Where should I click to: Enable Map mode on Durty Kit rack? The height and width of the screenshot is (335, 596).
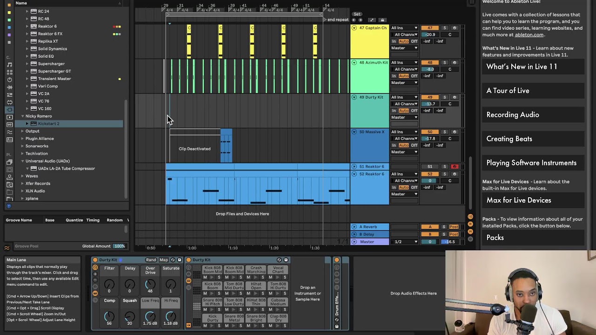tap(163, 260)
